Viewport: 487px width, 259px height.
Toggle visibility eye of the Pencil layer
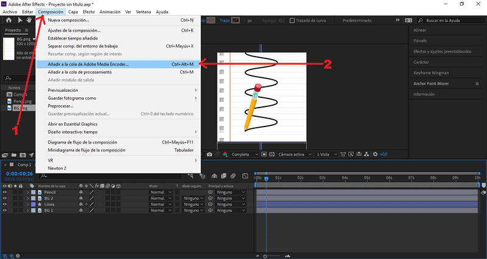coord(5,192)
